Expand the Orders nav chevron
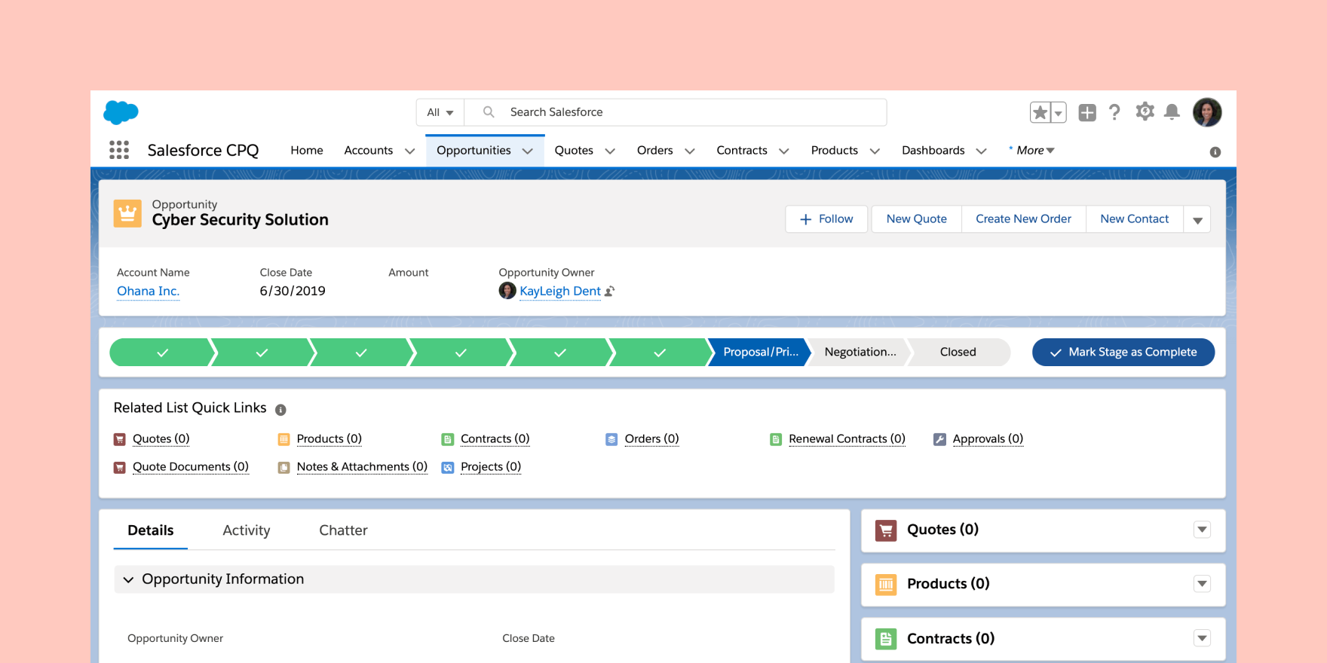Image resolution: width=1327 pixels, height=663 pixels. pos(690,151)
